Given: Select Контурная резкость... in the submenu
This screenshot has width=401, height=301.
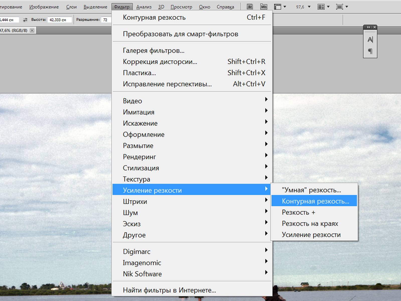Looking at the screenshot, I should coord(314,201).
